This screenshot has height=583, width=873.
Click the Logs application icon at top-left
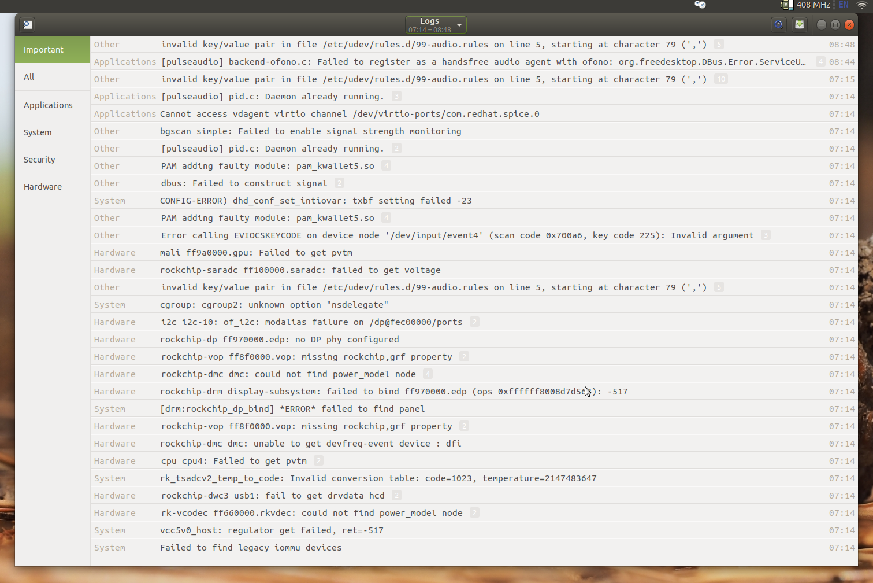[27, 25]
